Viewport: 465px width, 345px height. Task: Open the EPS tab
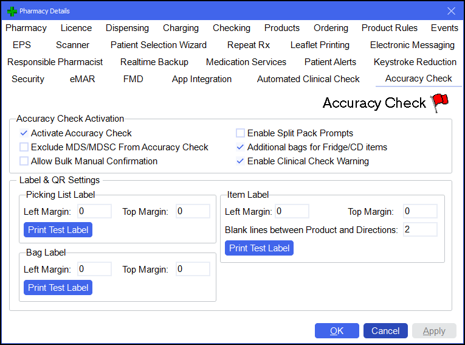22,45
